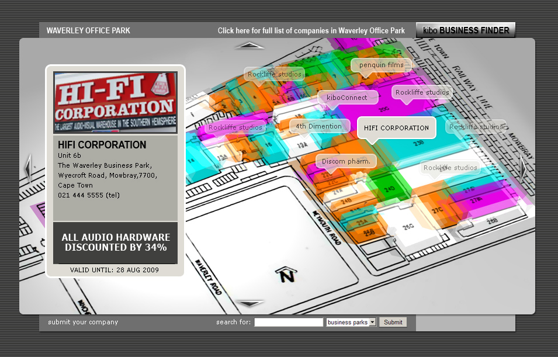Select the topmost Rockliffe studios label
This screenshot has height=357, width=558.
coord(274,74)
